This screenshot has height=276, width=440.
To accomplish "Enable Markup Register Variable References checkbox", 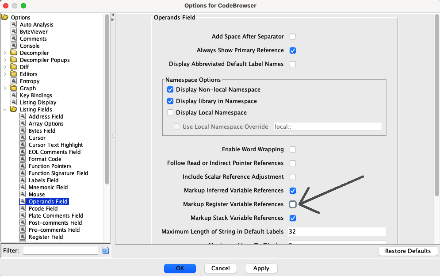I will coord(293,204).
